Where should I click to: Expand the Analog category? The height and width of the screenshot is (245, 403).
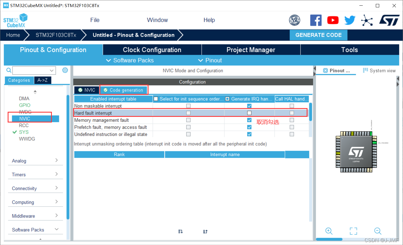pyautogui.click(x=35, y=161)
